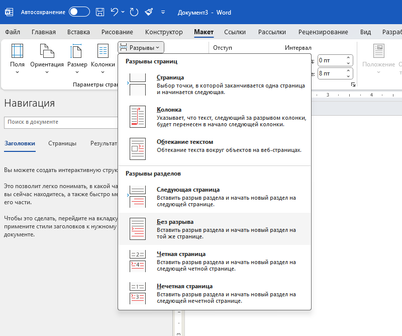This screenshot has height=336, width=402.
Task: Open the Customize Quick Access Toolbar dropdown
Action: click(x=163, y=12)
